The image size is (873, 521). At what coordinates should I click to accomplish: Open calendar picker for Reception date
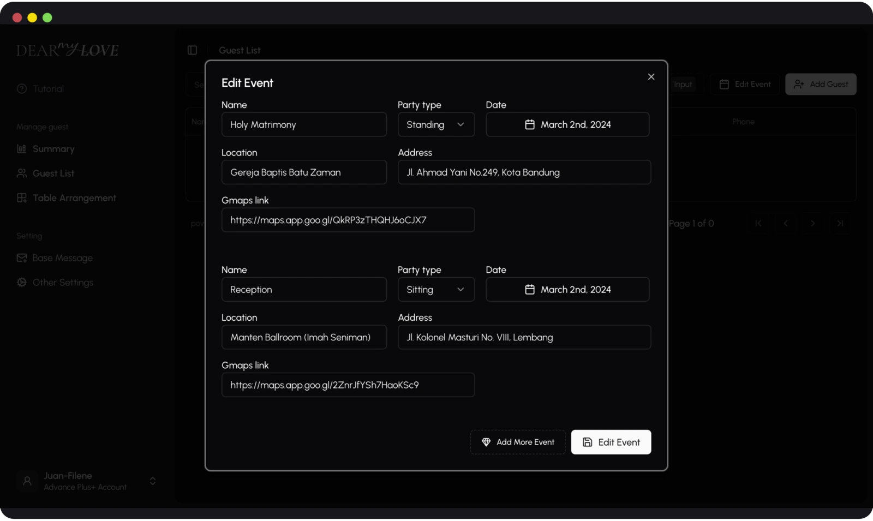(529, 289)
